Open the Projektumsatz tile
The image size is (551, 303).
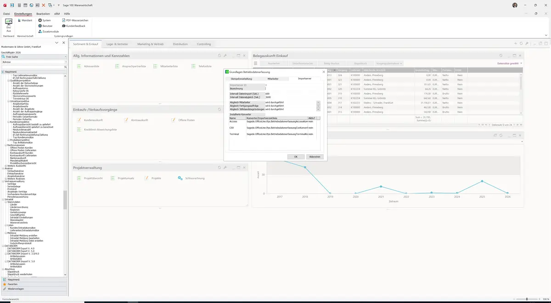pyautogui.click(x=122, y=178)
